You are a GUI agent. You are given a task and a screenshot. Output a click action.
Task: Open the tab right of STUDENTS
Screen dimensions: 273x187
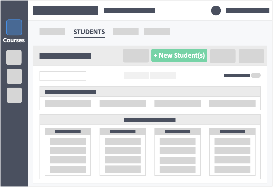click(x=126, y=32)
